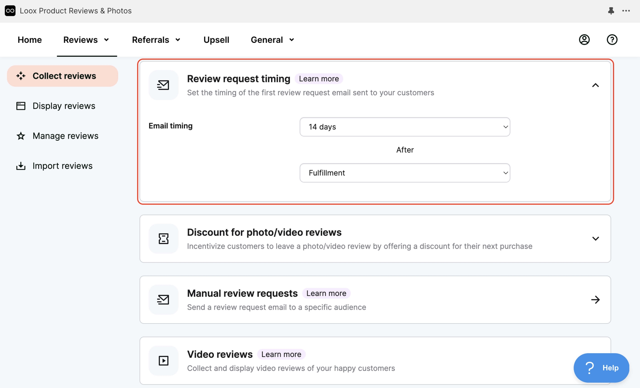Click the Loox infinity logo icon
The width and height of the screenshot is (640, 388).
point(10,11)
